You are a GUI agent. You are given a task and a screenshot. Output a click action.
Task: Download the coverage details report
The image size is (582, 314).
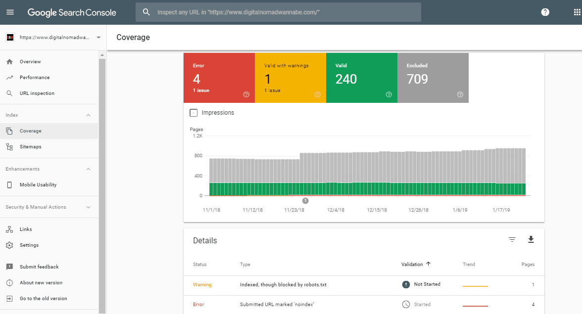(x=531, y=240)
